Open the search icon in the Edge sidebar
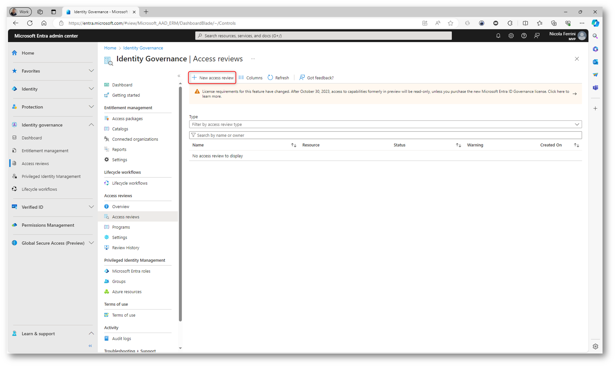 595,36
